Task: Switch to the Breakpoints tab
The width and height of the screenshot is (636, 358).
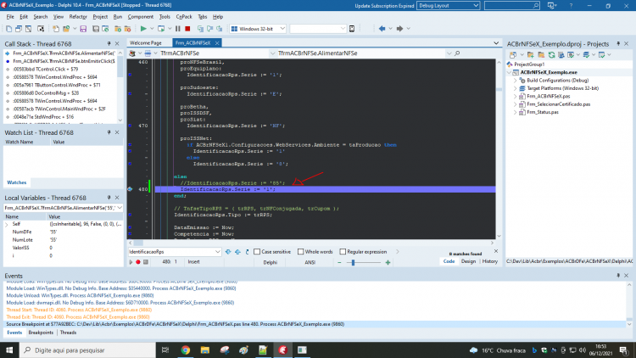Action: [41, 333]
